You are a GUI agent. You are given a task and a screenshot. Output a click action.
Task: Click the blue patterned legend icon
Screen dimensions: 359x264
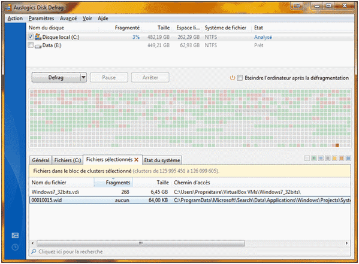pyautogui.click(x=348, y=158)
